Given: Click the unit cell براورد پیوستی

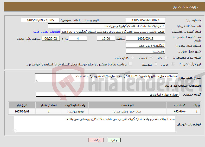Looking at the screenshot, I should pyautogui.click(x=75, y=111).
